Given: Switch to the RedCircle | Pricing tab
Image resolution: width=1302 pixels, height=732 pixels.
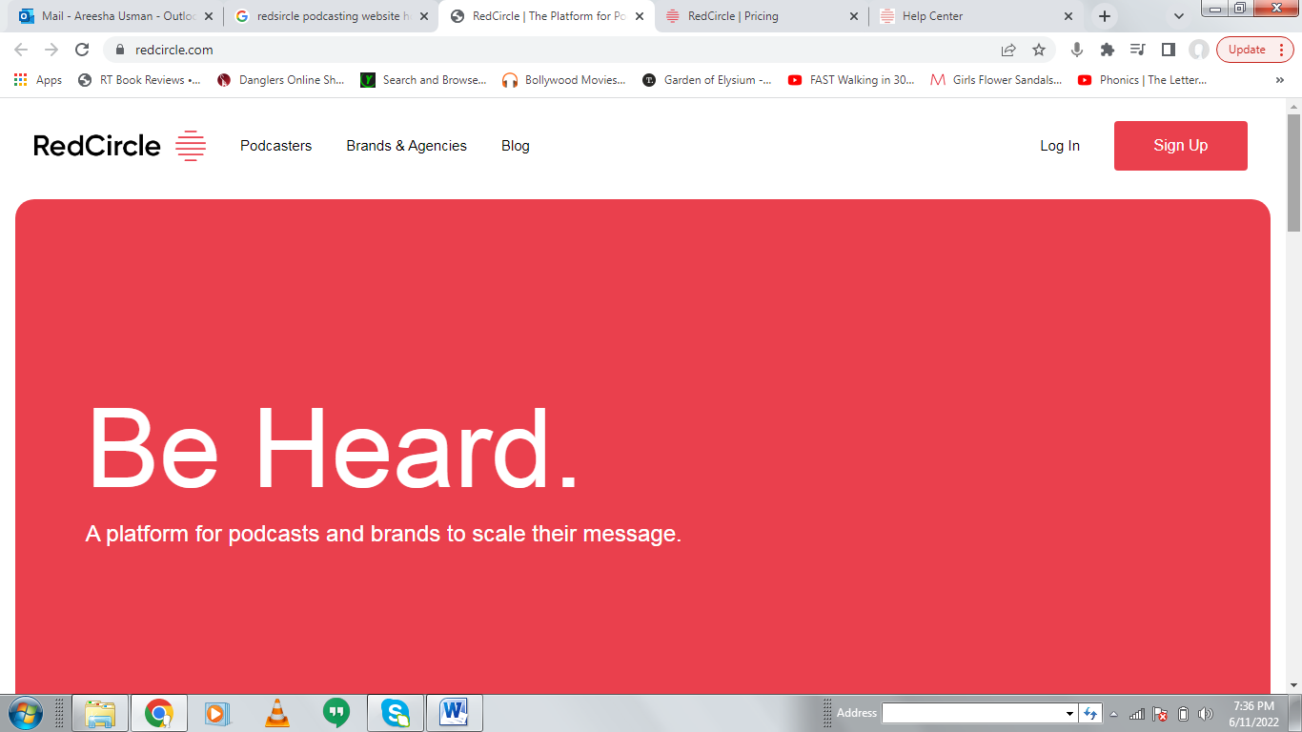Looking at the screenshot, I should point(762,16).
